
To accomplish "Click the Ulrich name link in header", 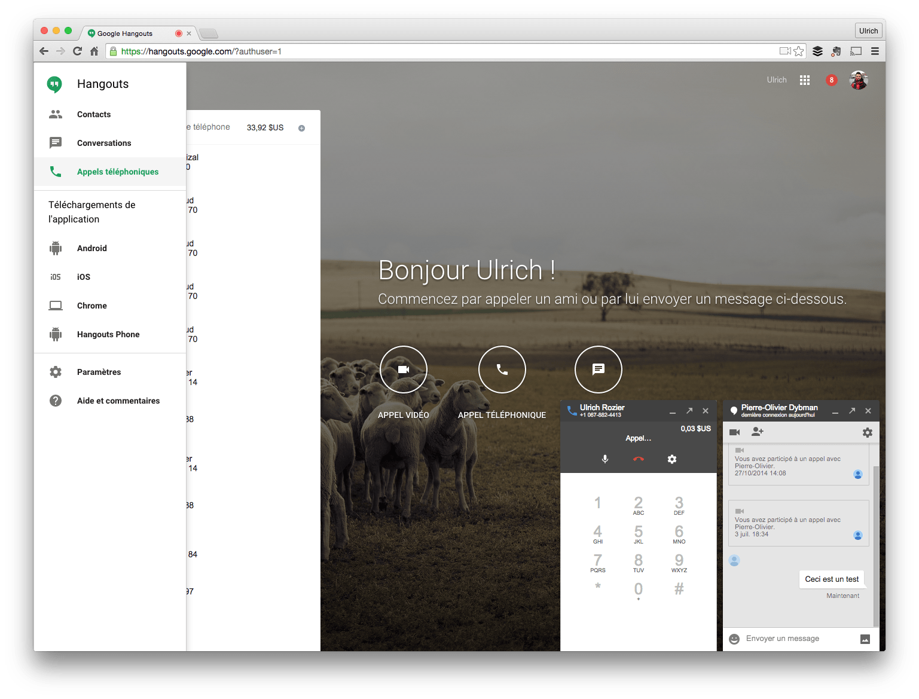I will [777, 80].
